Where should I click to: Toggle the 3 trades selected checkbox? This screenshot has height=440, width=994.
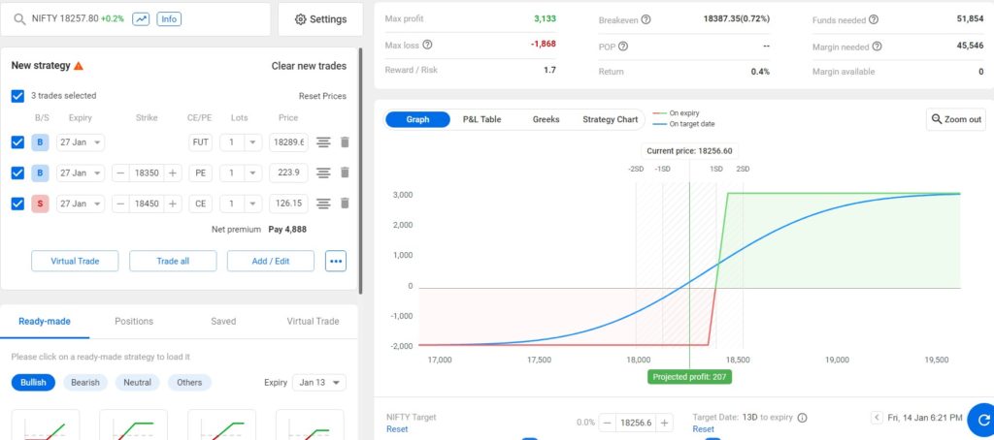click(17, 96)
